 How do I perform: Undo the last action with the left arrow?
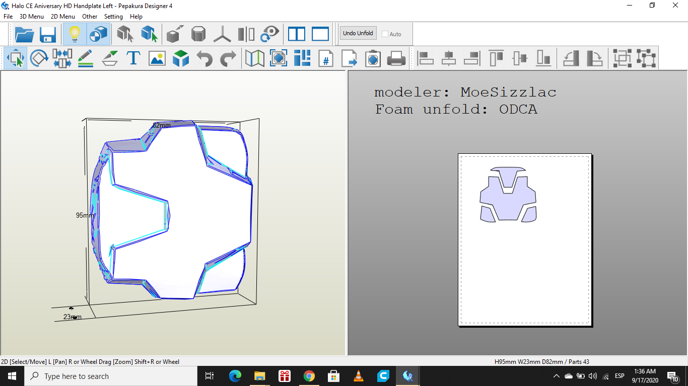click(x=204, y=58)
